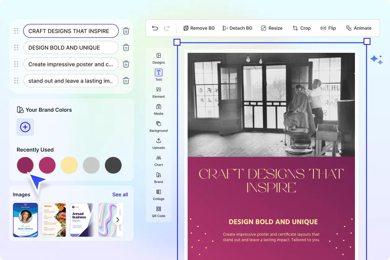Click the See all images link
The image size is (390, 260).
(120, 195)
